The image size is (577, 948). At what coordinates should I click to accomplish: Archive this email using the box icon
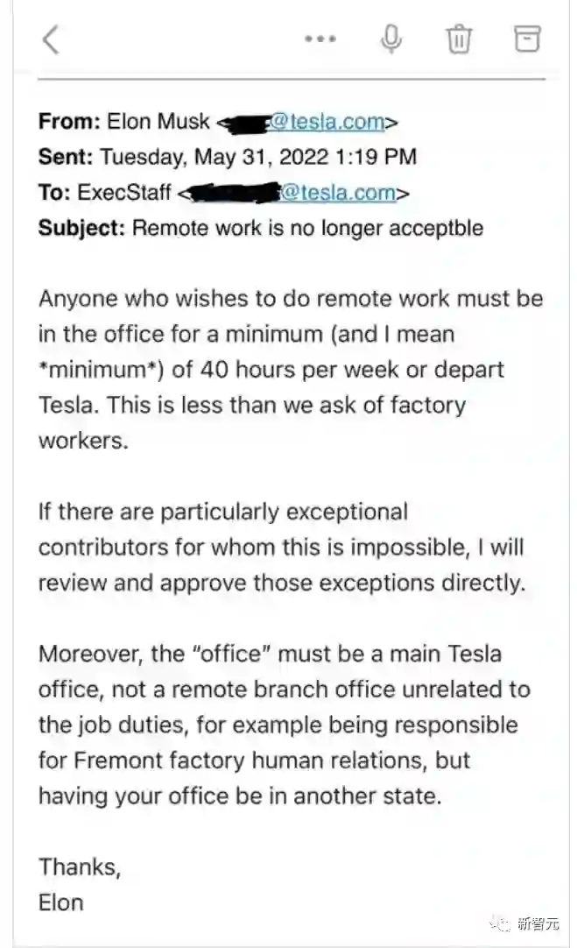point(526,39)
